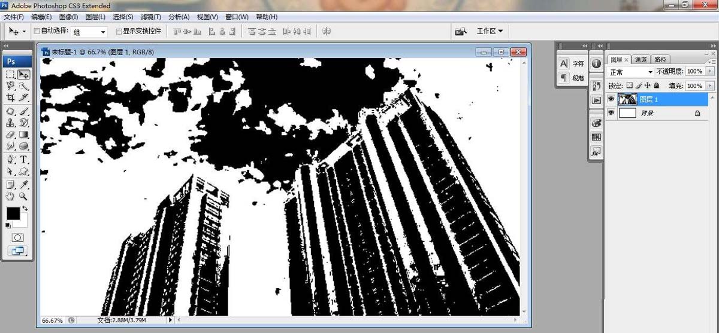
Task: Pick the Clone Stamp tool
Action: click(11, 123)
